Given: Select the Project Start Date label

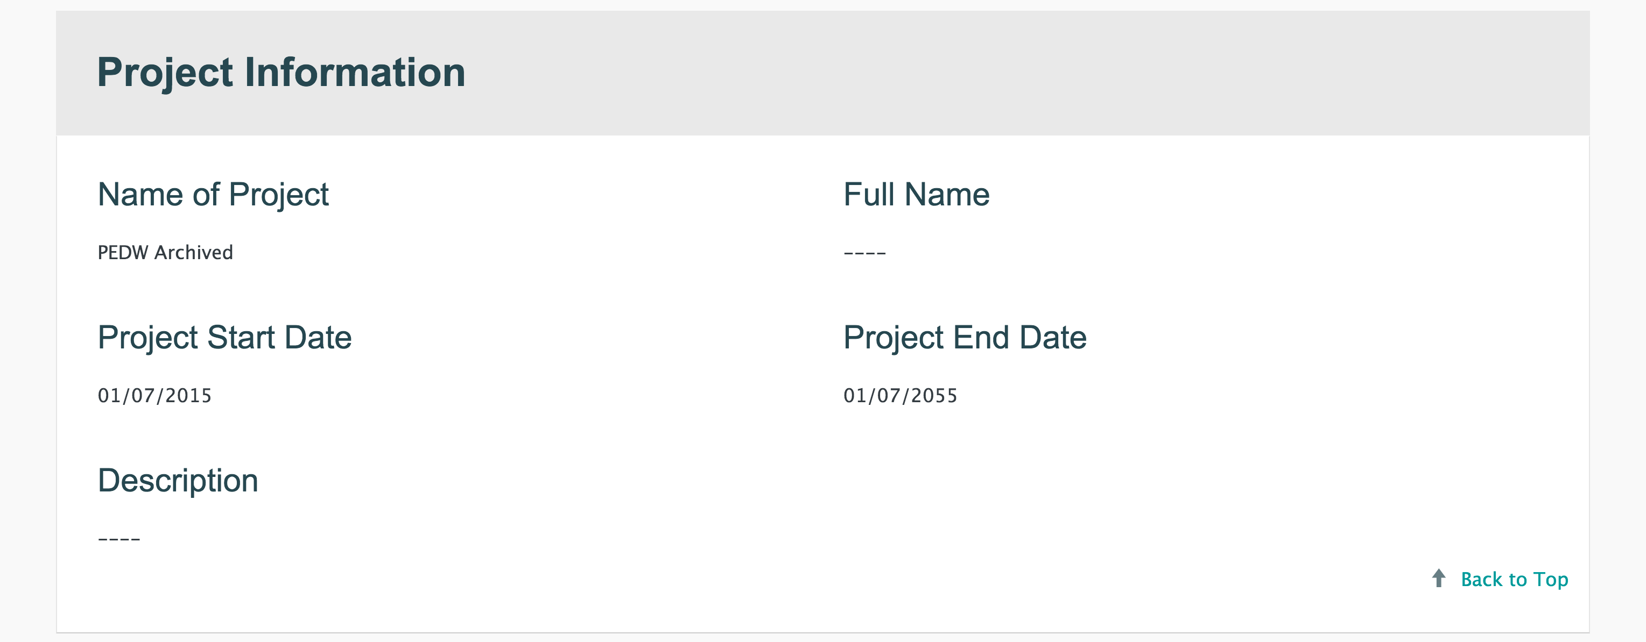Looking at the screenshot, I should [224, 338].
